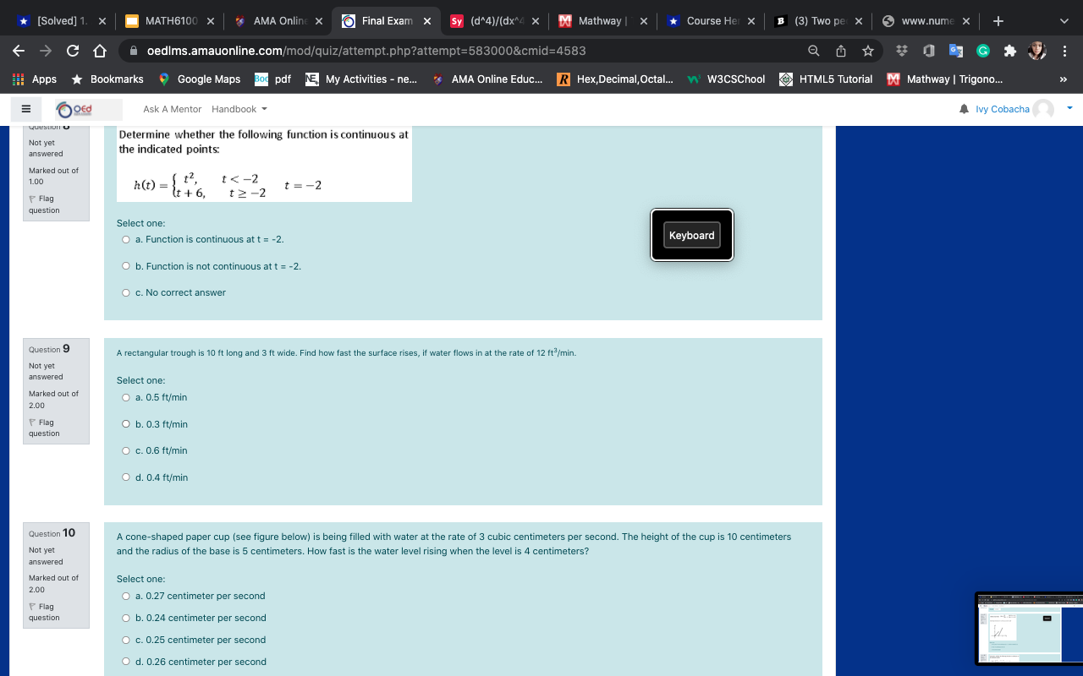The height and width of the screenshot is (676, 1083).
Task: Switch to the Course Hero tab
Action: [x=711, y=20]
